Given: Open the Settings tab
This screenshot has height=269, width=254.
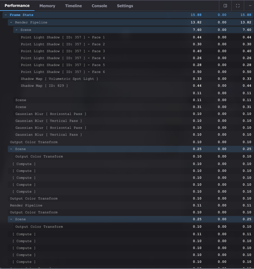Looking at the screenshot, I should [125, 6].
